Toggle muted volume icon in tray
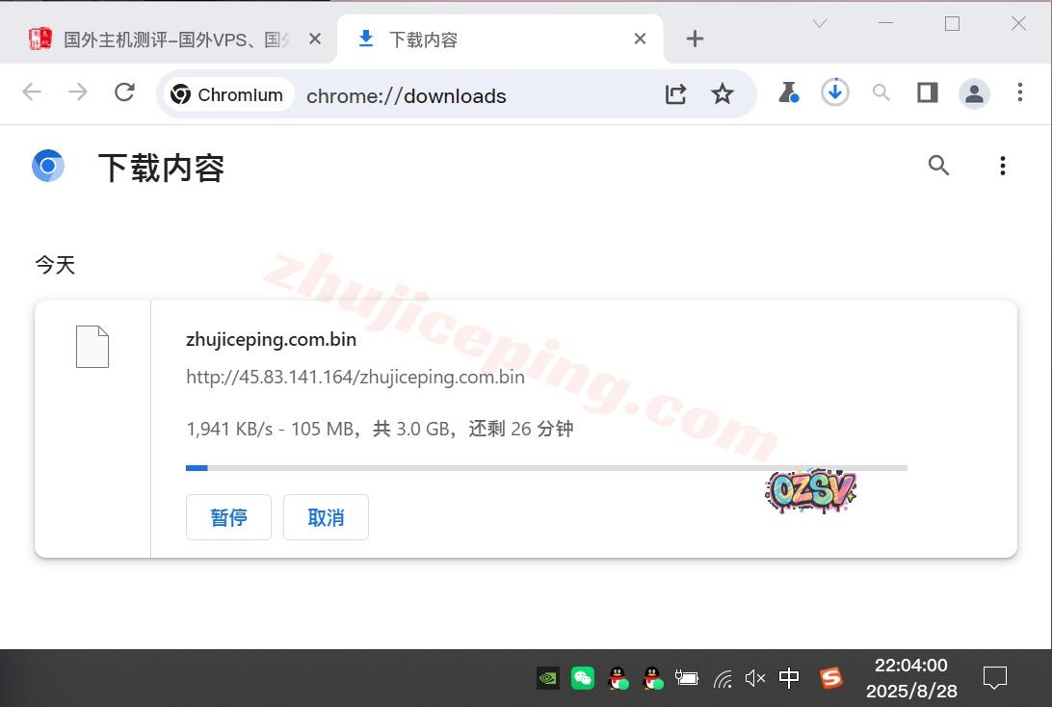Viewport: 1052px width, 707px height. 755,678
